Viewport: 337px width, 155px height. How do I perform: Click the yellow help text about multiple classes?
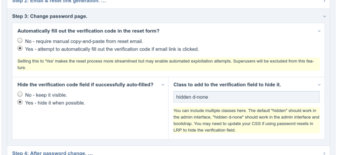[245, 120]
